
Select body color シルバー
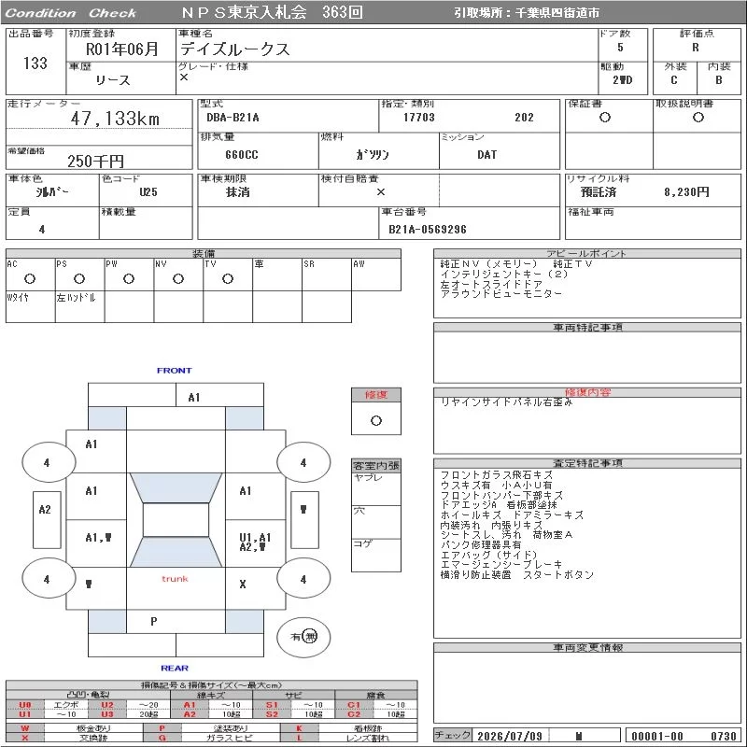click(52, 192)
